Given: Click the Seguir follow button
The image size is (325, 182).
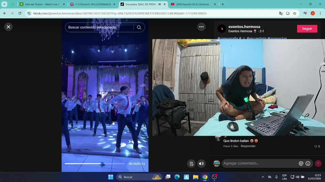Looking at the screenshot, I should coord(307,29).
